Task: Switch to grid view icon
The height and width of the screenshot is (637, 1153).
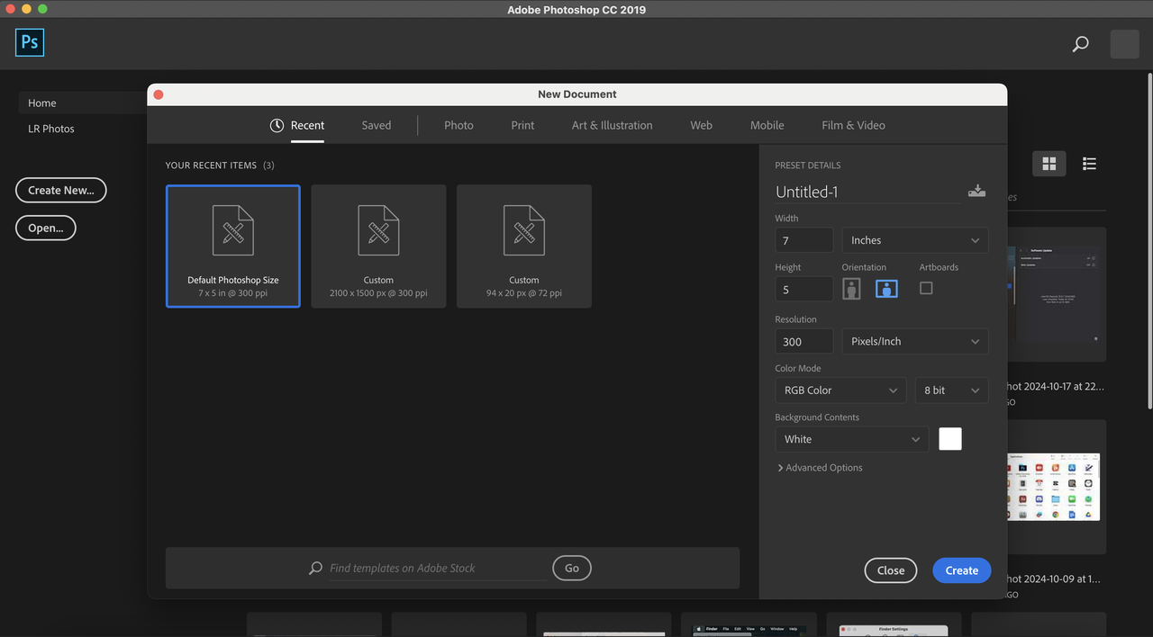Action: [x=1049, y=164]
